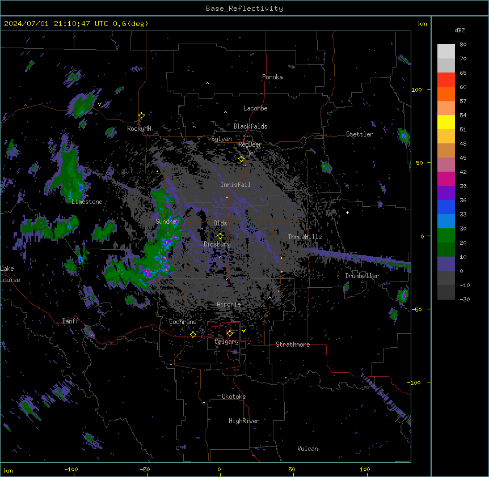489x477 pixels.
Task: Click the Okotoks label
Action: [234, 397]
